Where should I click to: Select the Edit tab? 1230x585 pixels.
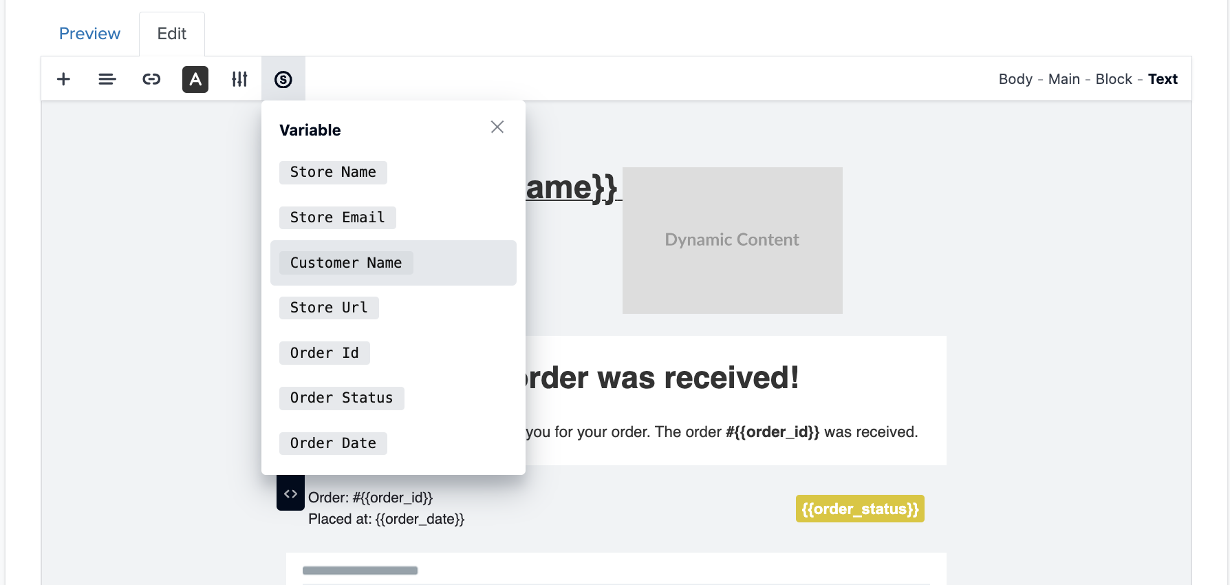[x=172, y=34]
